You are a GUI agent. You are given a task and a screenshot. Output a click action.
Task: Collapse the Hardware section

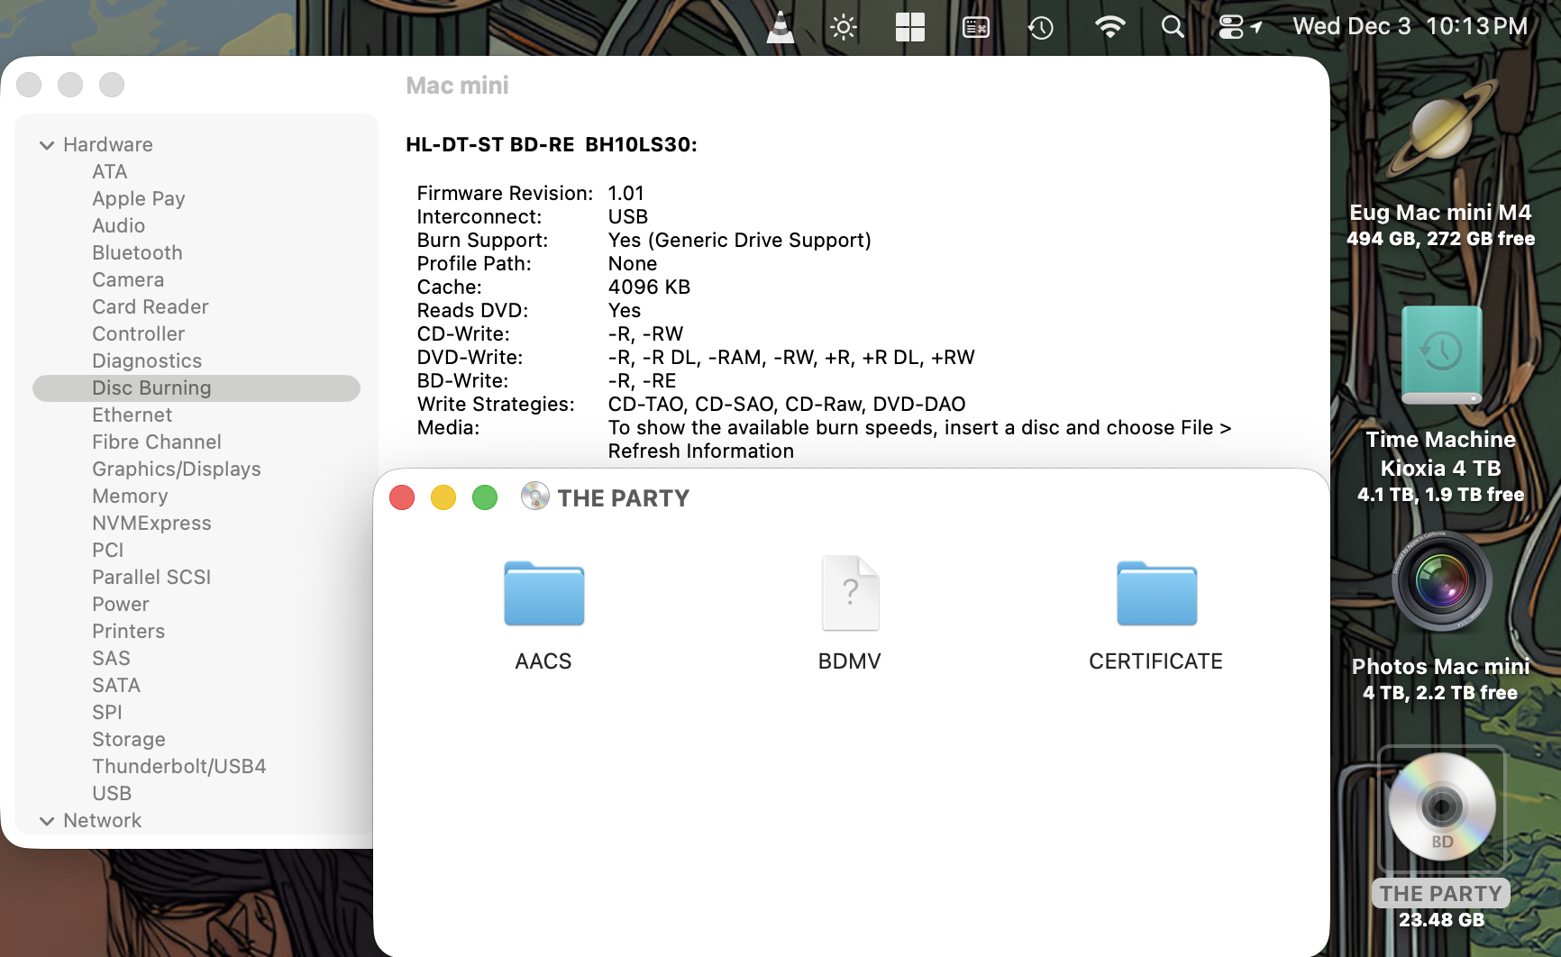tap(47, 145)
